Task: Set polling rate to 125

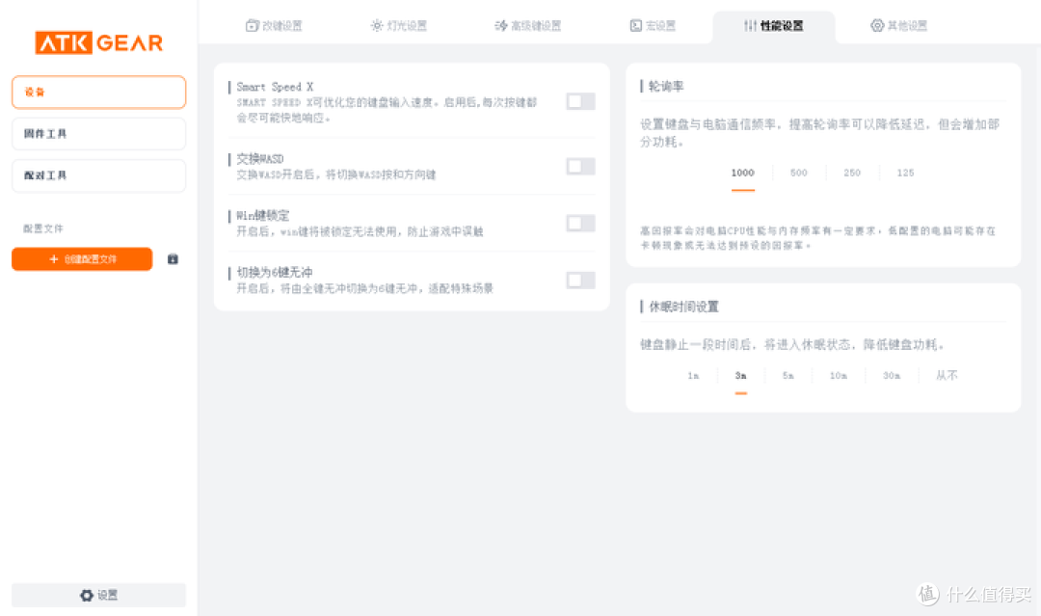Action: pos(905,173)
